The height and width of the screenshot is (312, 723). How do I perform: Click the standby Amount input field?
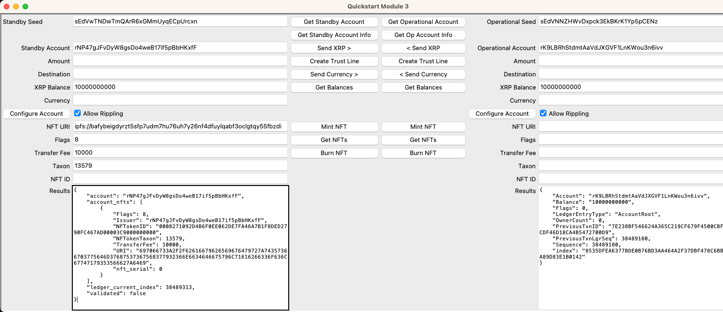180,61
